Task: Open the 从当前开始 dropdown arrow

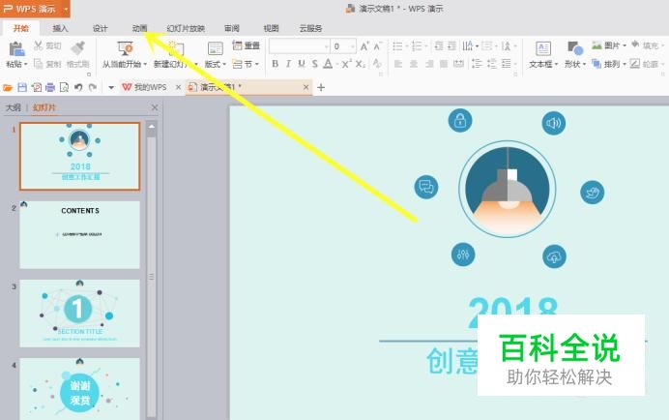Action: [145, 64]
